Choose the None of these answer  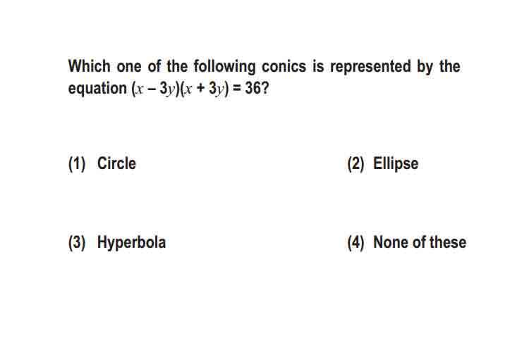[420, 242]
